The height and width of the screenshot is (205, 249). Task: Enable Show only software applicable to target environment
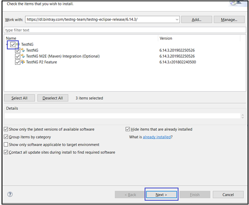(6, 144)
